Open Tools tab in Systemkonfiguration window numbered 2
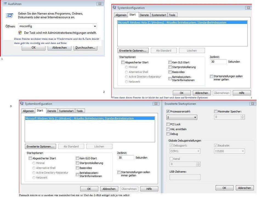 pos(172,15)
